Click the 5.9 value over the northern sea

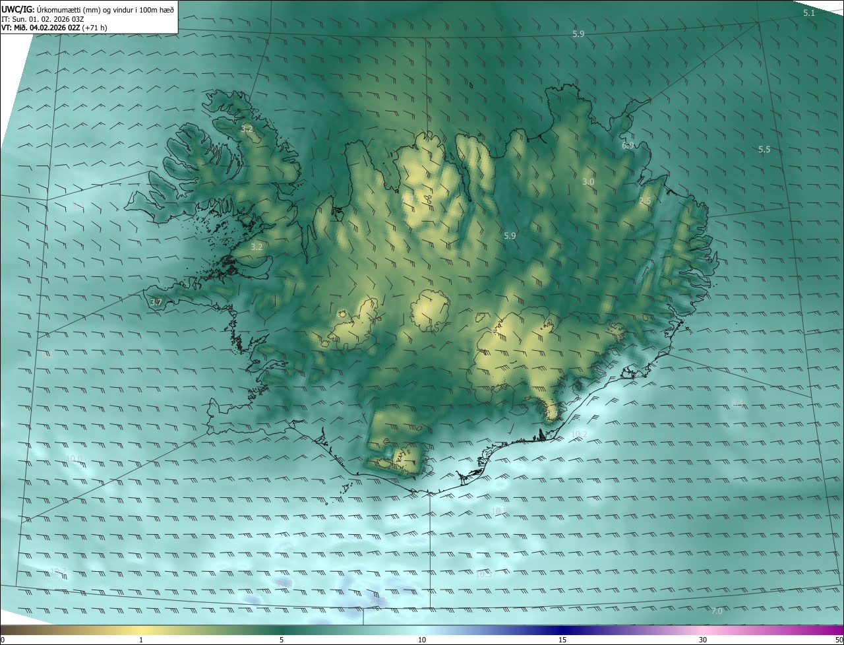[578, 34]
